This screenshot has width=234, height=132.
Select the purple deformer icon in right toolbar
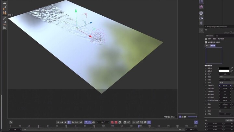click(201, 7)
